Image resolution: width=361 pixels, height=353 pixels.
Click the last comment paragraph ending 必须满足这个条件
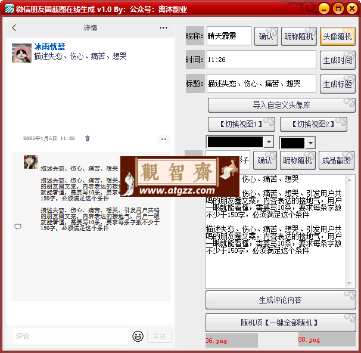[100, 219]
